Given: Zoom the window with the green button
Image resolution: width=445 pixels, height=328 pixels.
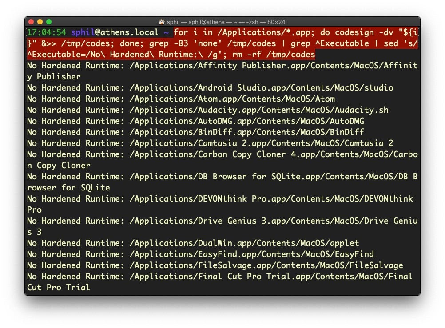Looking at the screenshot, I should coord(49,22).
